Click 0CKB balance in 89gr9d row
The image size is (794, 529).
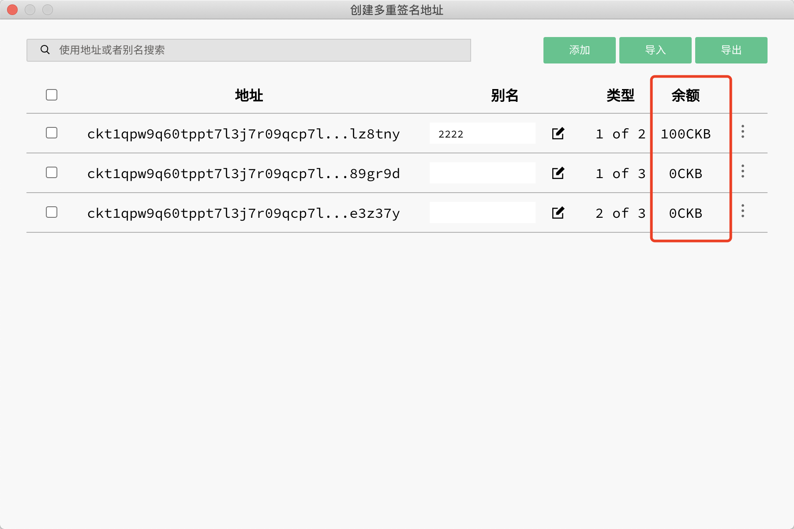tap(685, 173)
